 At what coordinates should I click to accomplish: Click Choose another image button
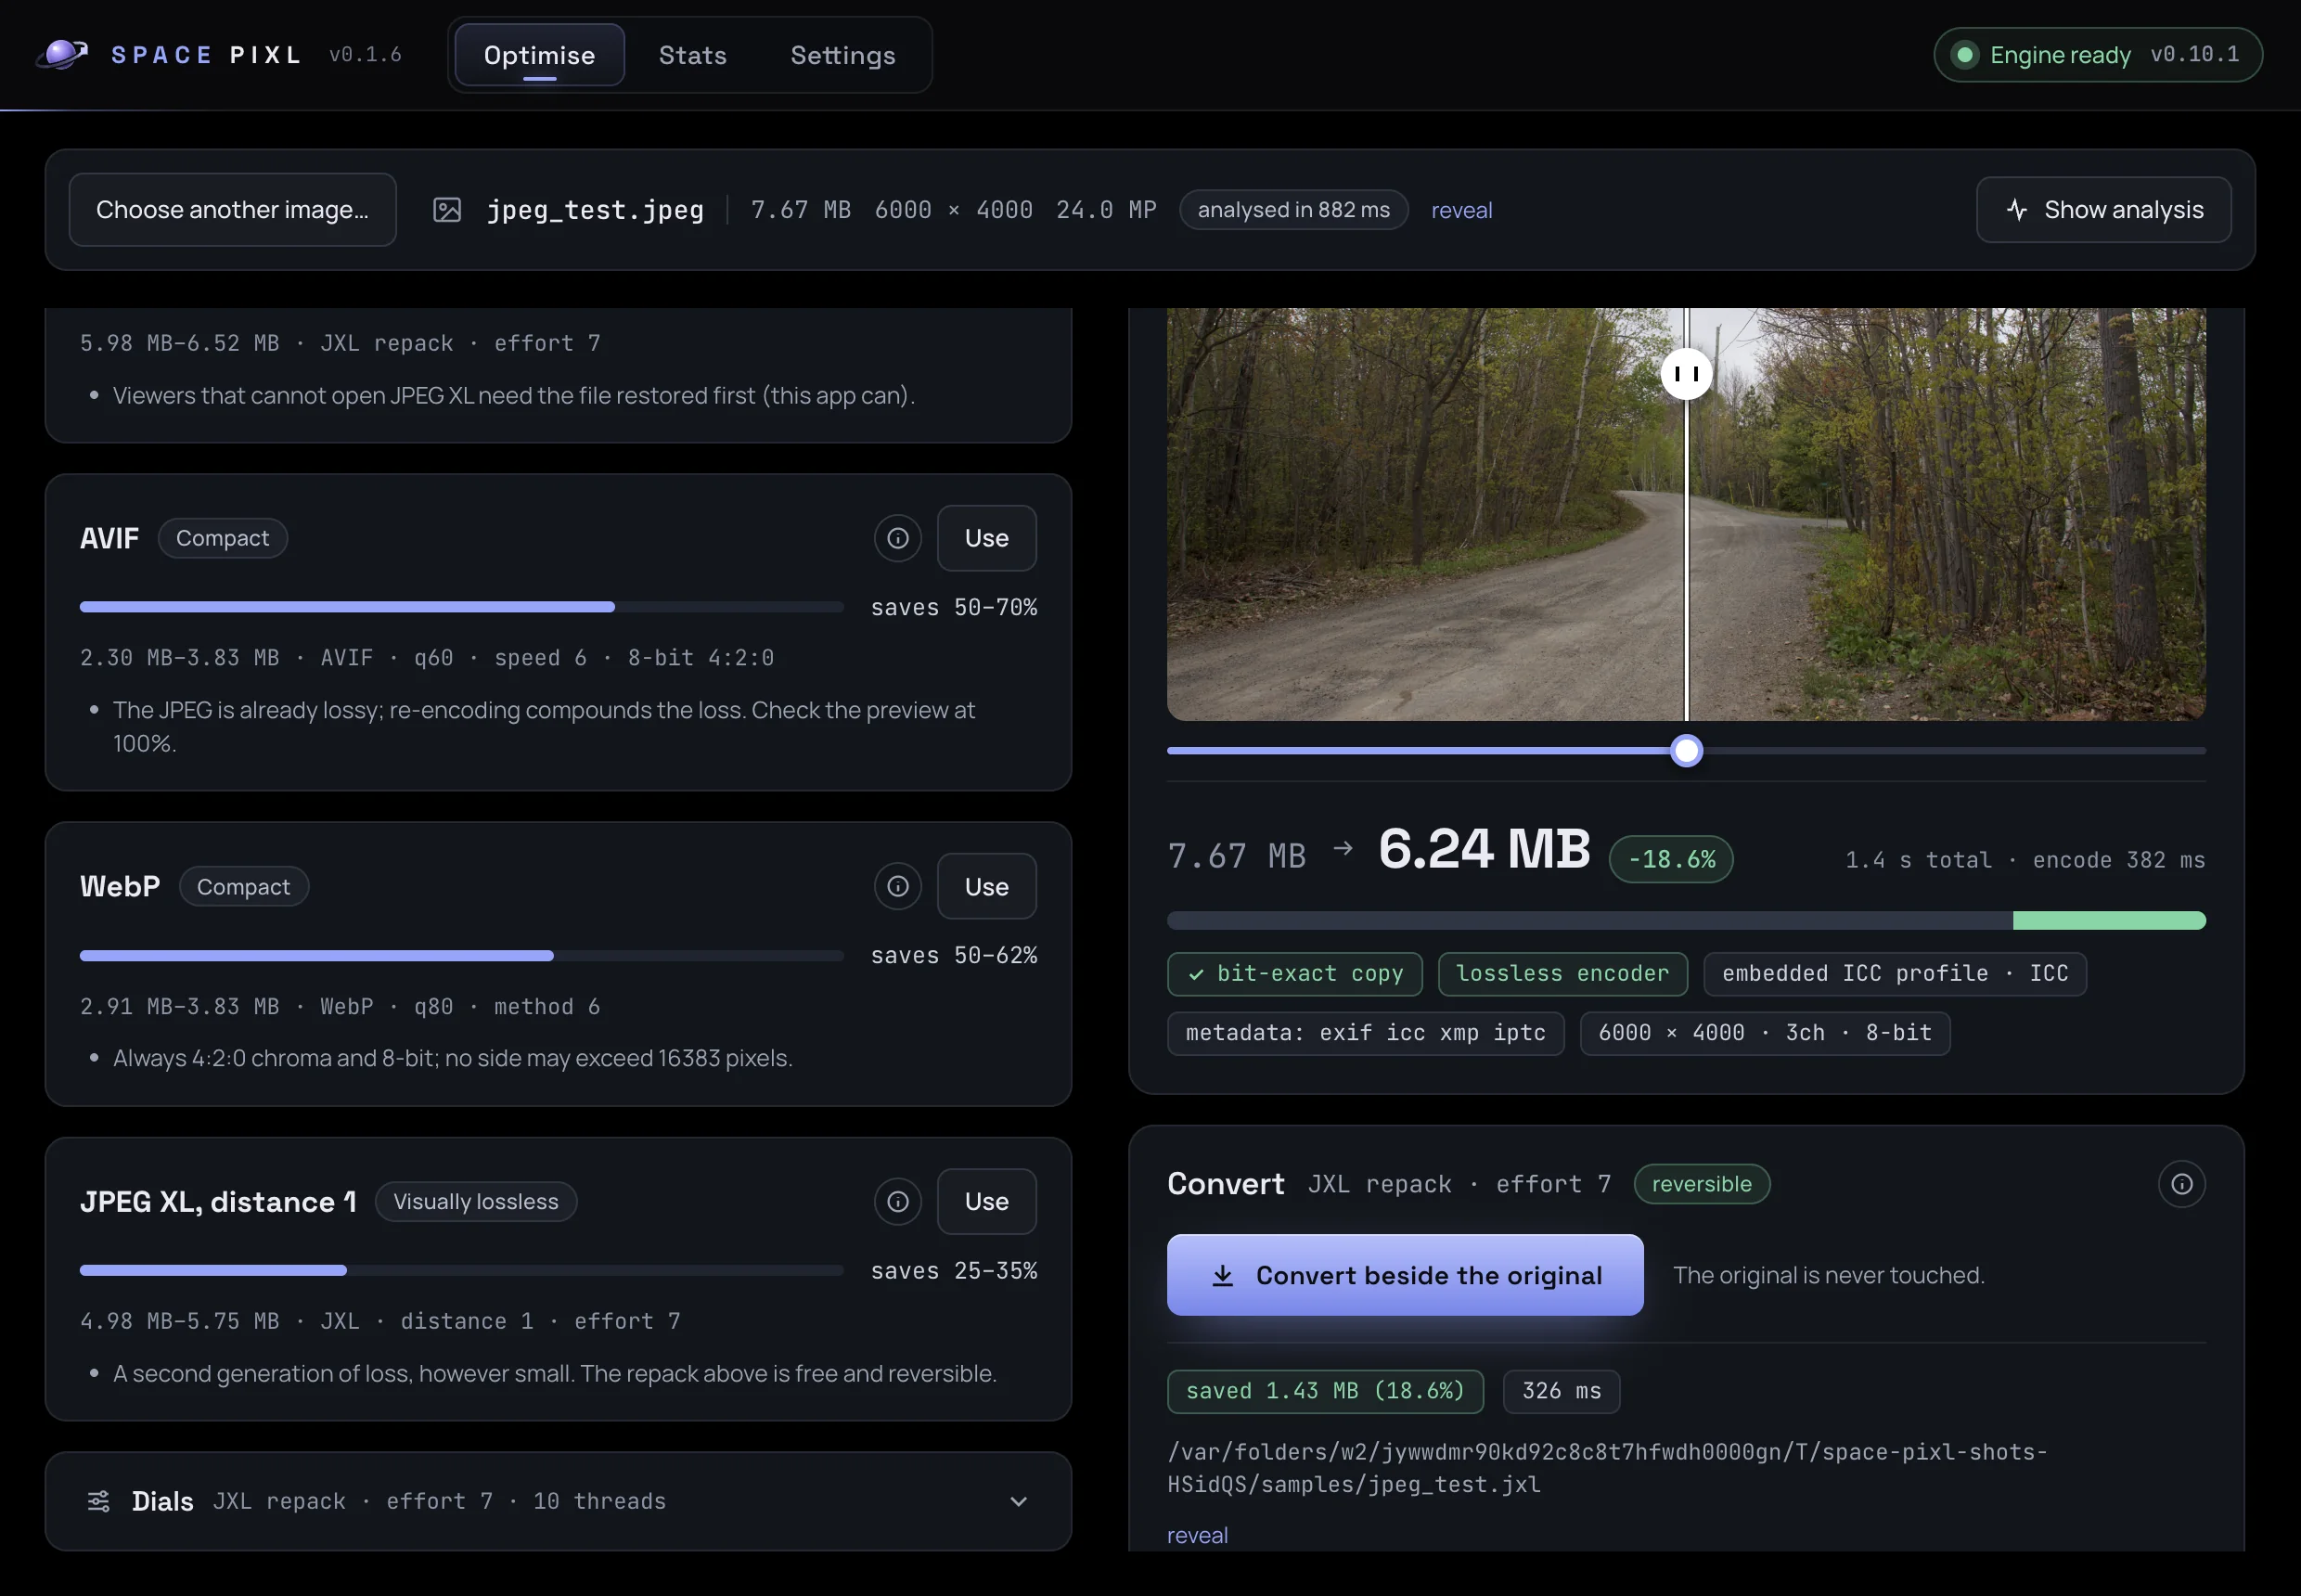[x=232, y=210]
